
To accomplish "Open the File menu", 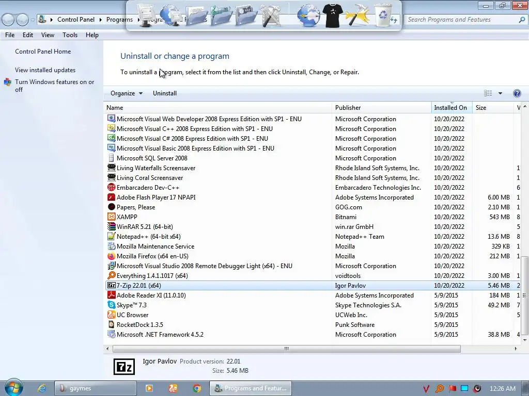I will tap(10, 35).
